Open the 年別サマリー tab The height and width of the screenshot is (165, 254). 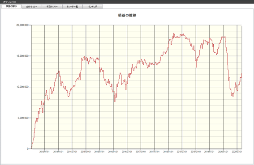52,7
